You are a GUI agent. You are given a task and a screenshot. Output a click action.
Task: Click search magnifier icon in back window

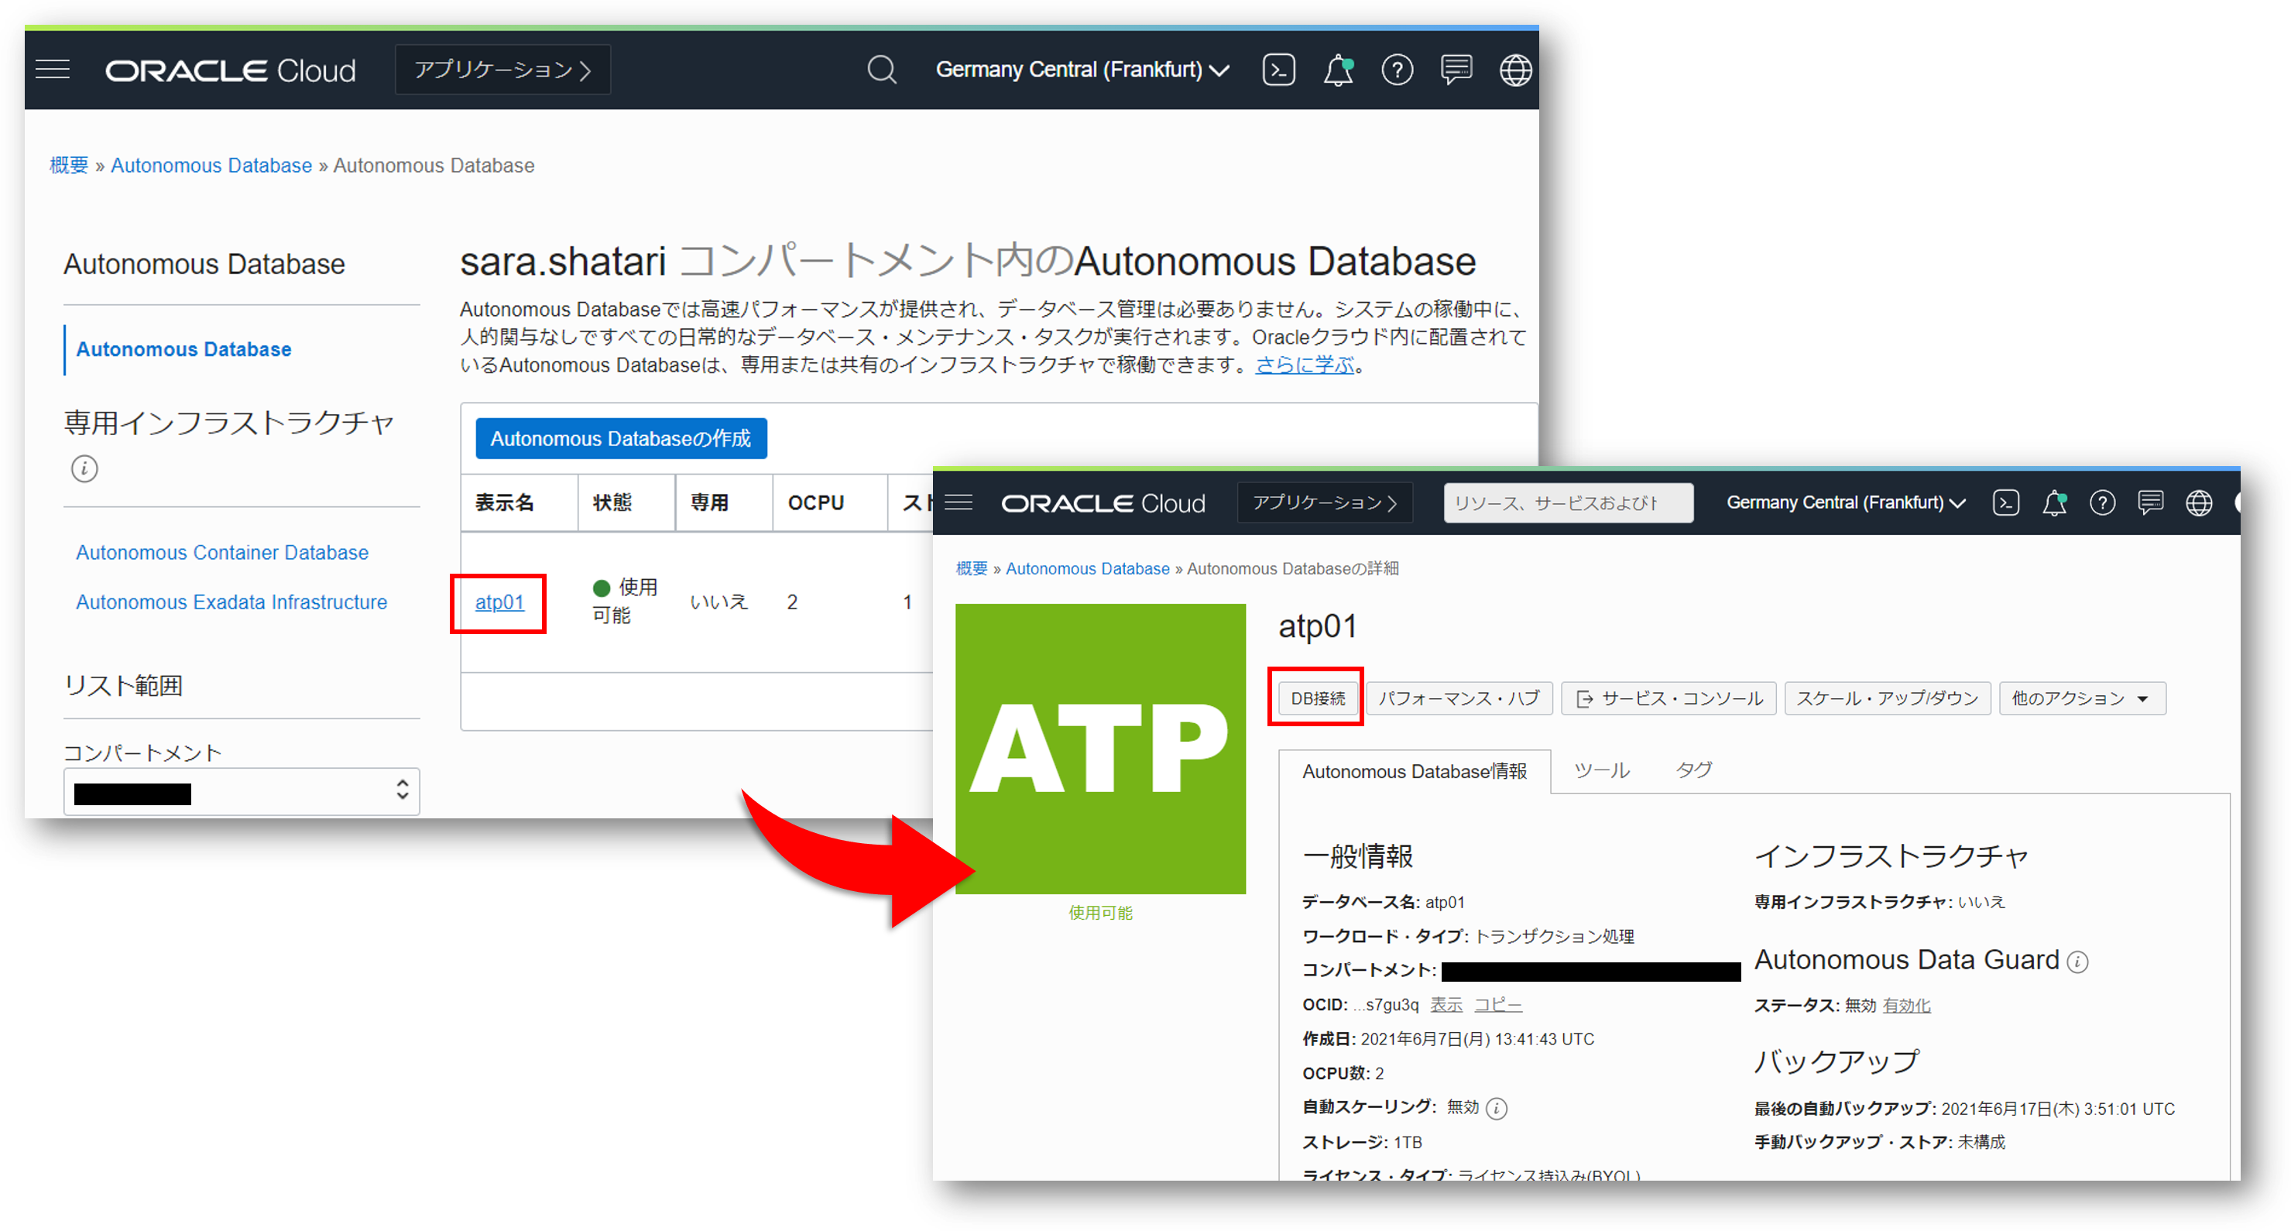(x=881, y=70)
